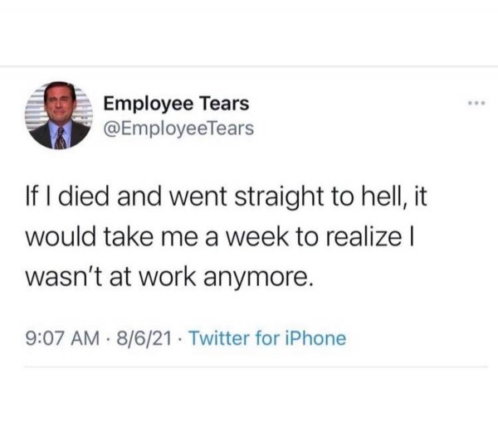Screen dimensions: 498x422
Task: Click the Employee Tears profile avatar
Action: coord(60,117)
